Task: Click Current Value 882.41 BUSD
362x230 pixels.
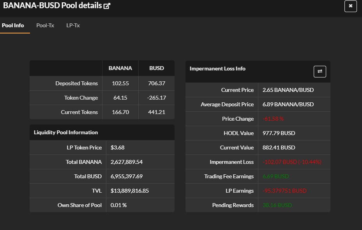Action: click(x=279, y=147)
